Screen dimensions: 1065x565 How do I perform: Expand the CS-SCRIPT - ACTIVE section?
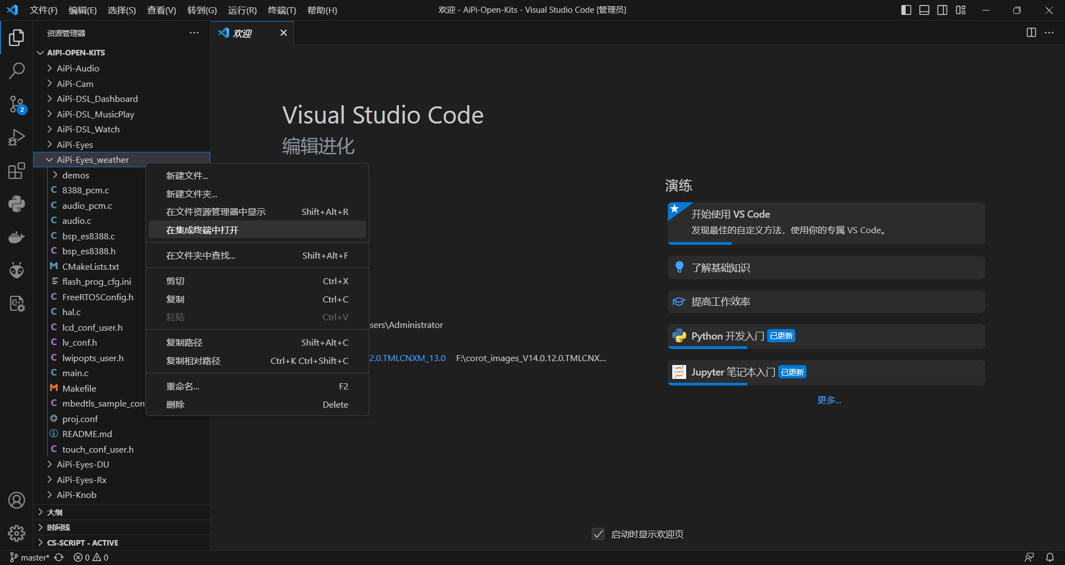coord(121,543)
